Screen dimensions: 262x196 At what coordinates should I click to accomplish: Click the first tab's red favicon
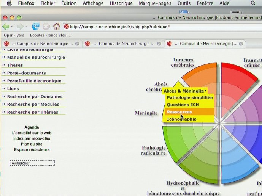[x=6, y=44]
